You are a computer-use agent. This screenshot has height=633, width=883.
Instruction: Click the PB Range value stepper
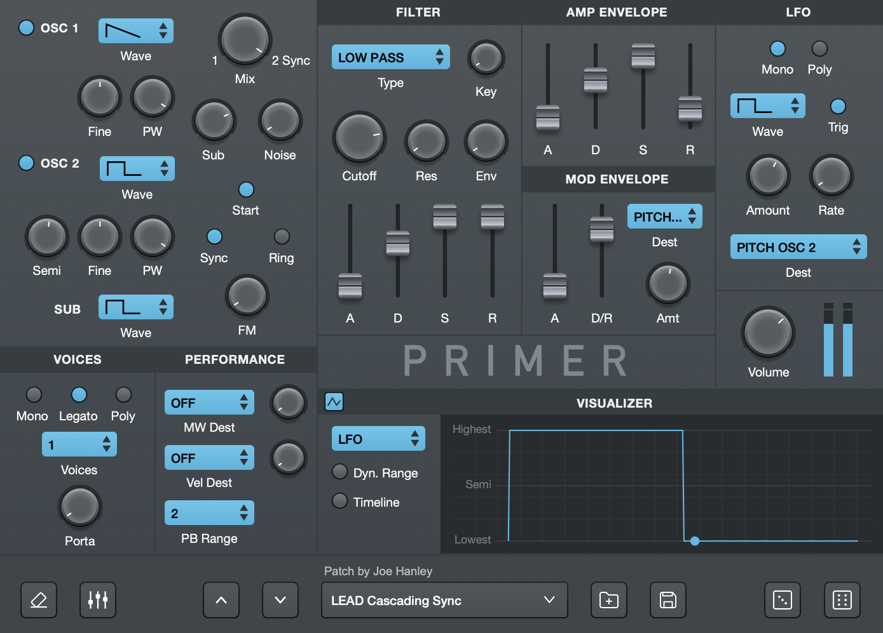(209, 513)
